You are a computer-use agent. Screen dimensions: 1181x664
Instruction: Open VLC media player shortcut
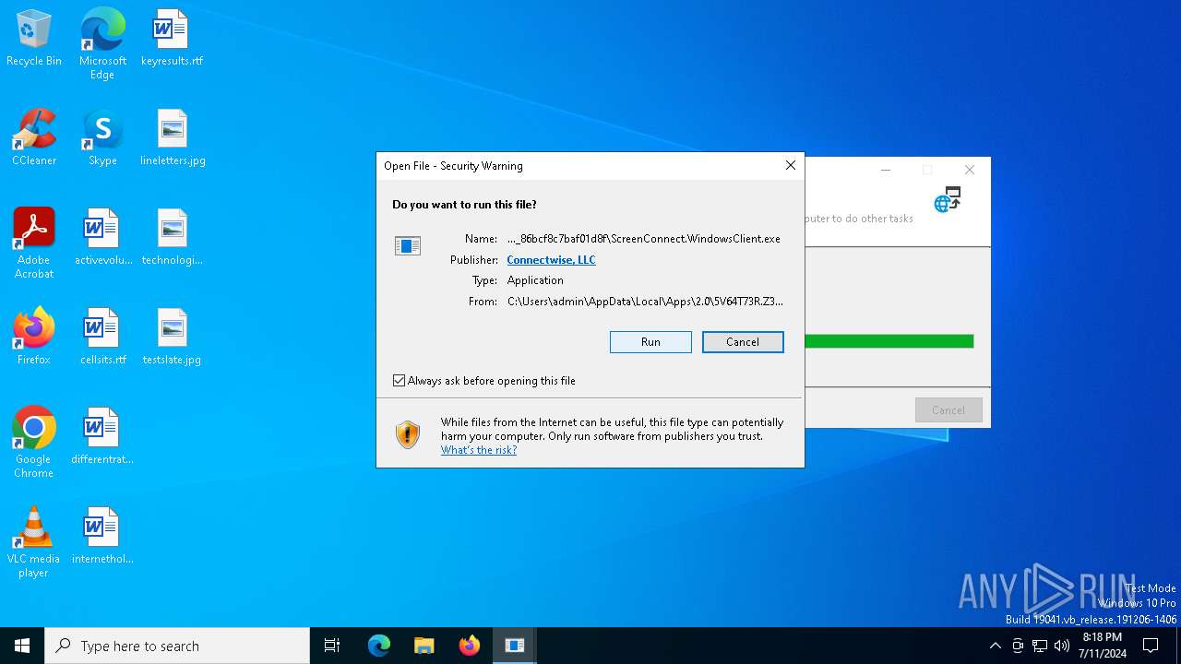[34, 542]
